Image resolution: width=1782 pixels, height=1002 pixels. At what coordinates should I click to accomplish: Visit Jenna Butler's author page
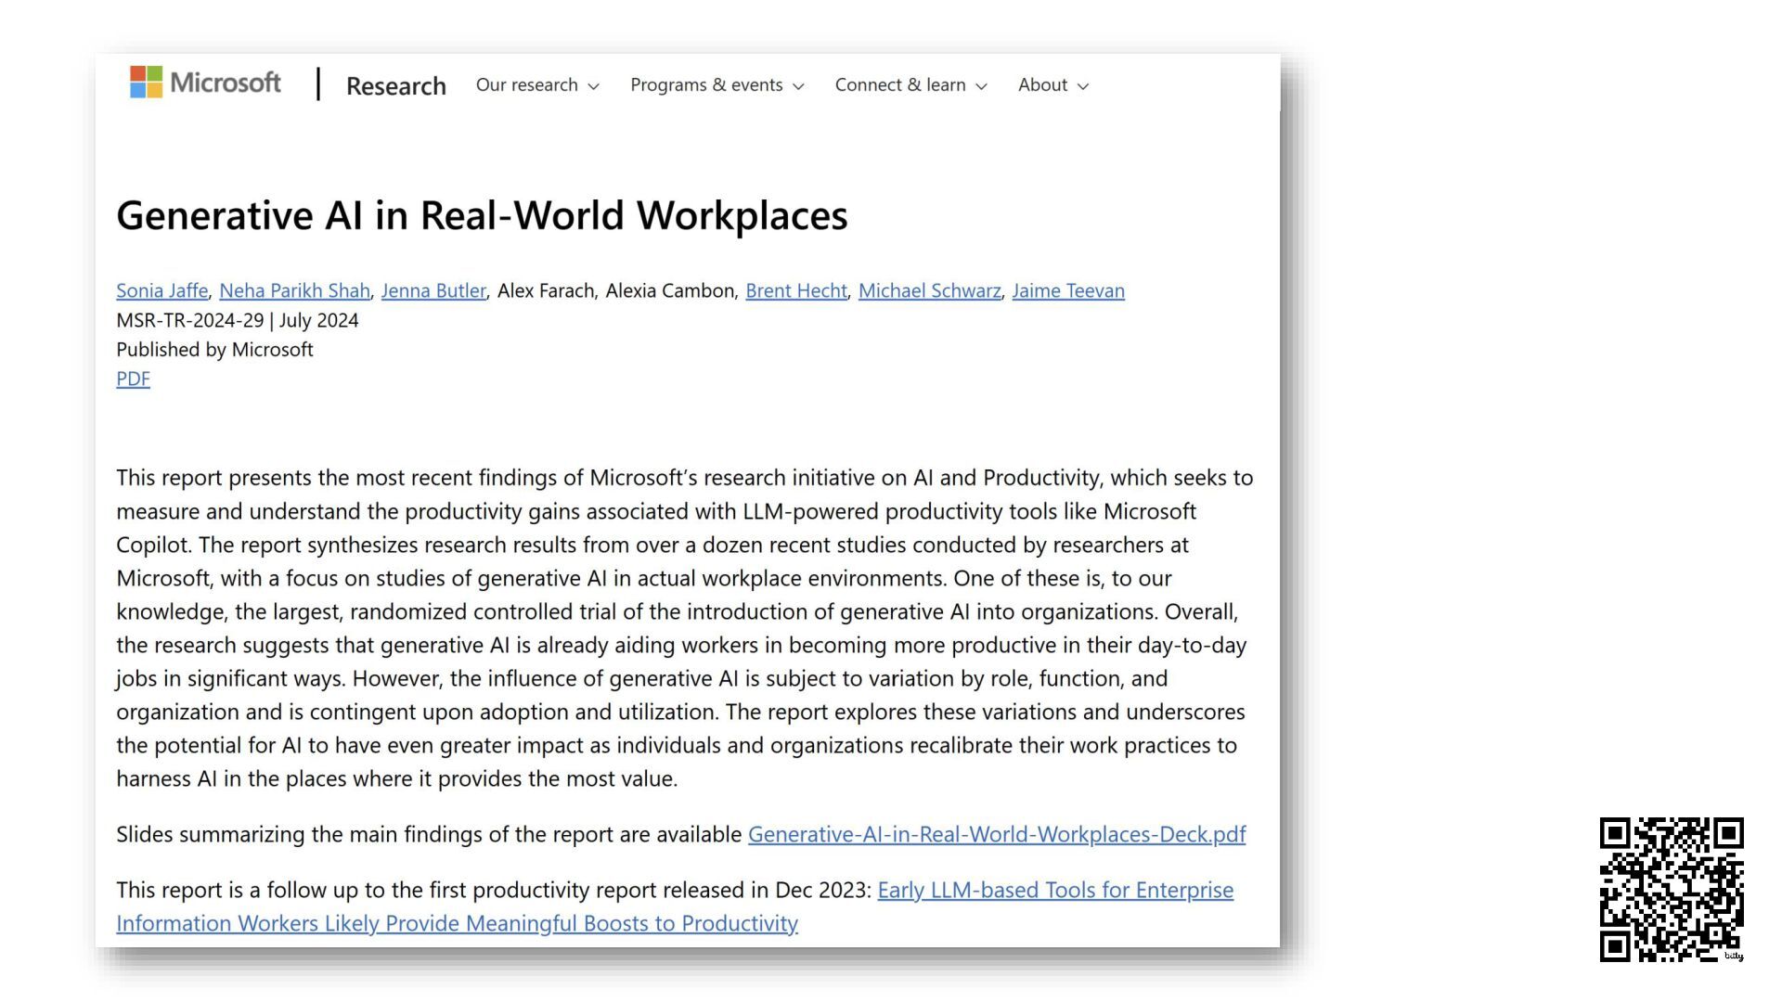tap(433, 290)
